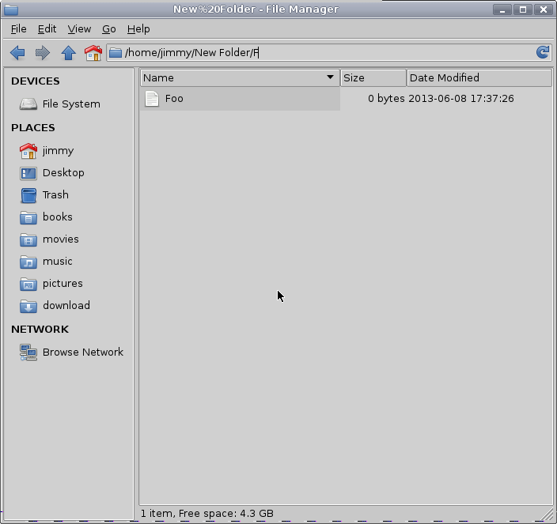The height and width of the screenshot is (524, 557).
Task: Open the Trash in Places
Action: coord(55,194)
